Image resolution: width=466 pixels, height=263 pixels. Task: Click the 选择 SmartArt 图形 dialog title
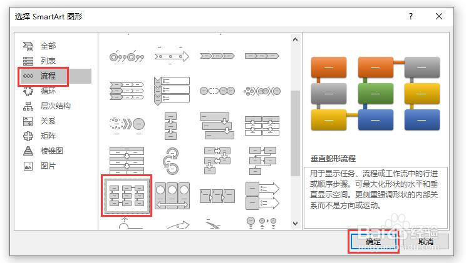click(49, 17)
